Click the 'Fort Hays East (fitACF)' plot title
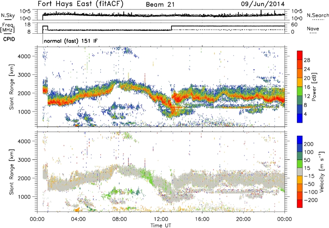This screenshot has height=228, width=329. coord(81,4)
